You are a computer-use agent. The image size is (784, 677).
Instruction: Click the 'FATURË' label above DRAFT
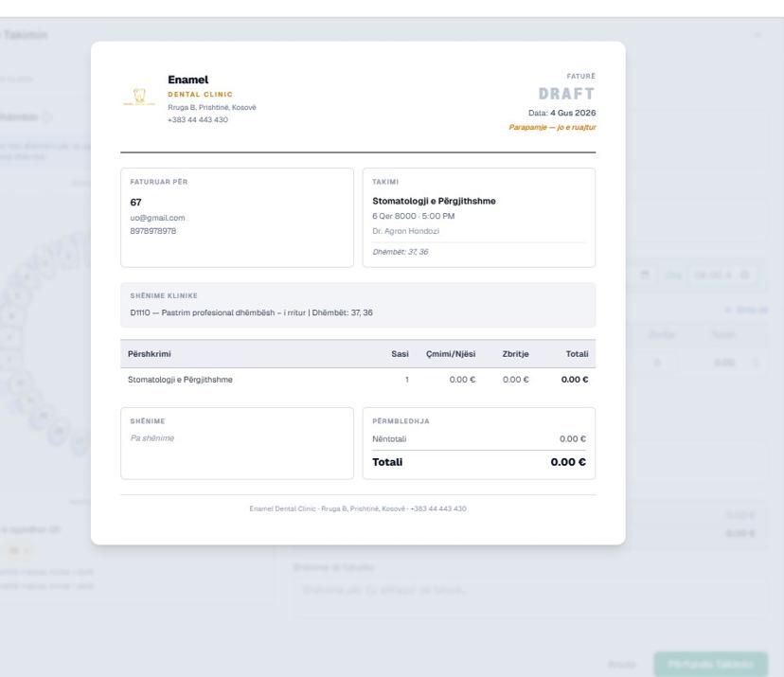point(581,76)
